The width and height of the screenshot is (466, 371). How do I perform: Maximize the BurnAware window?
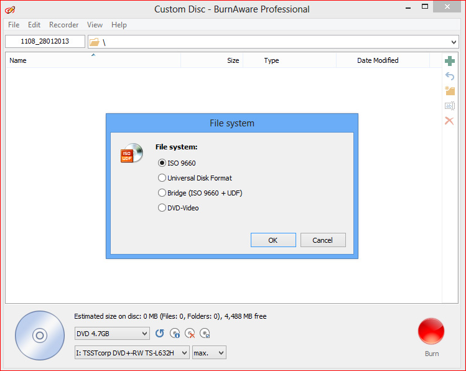[x=425, y=7]
